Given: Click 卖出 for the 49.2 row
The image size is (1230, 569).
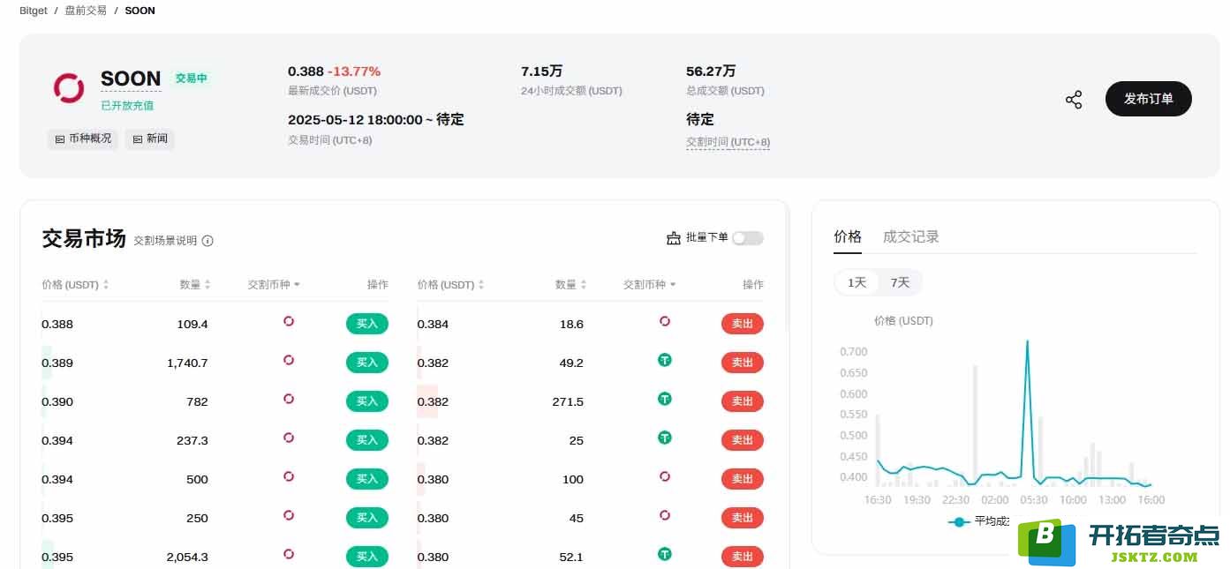Looking at the screenshot, I should (x=743, y=363).
